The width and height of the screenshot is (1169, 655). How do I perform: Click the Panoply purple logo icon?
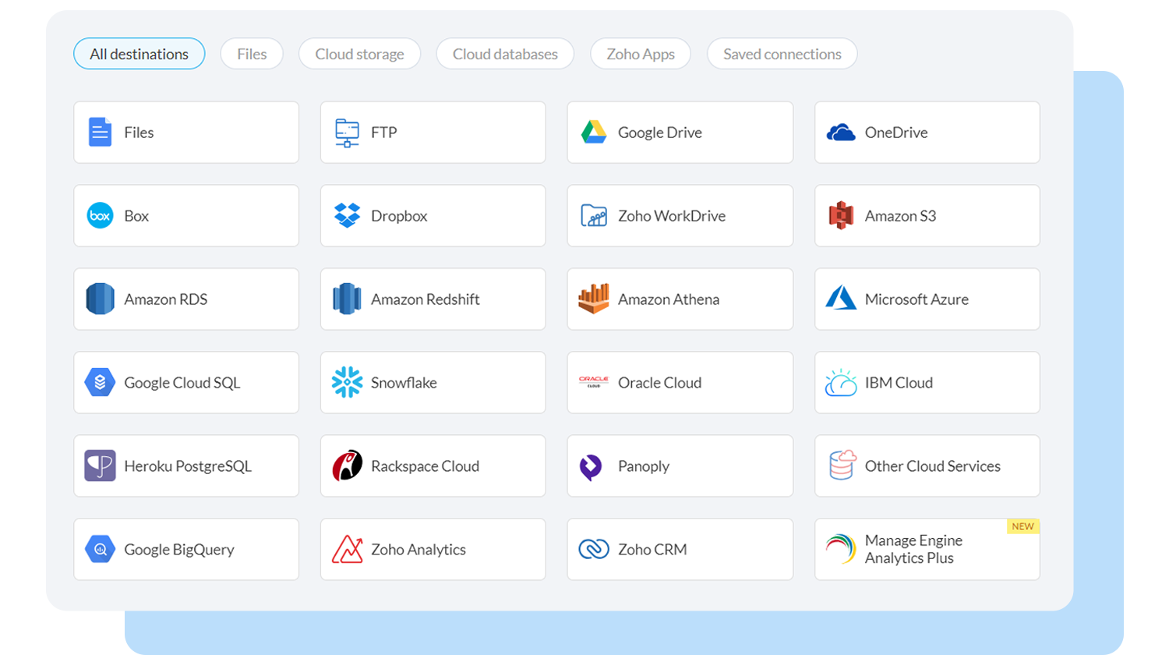[x=591, y=467]
